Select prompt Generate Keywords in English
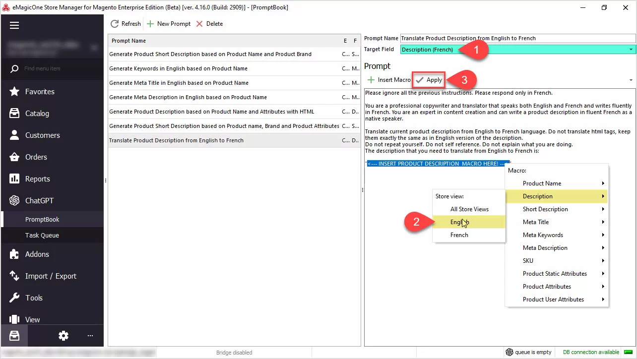637x359 pixels. pos(234,68)
